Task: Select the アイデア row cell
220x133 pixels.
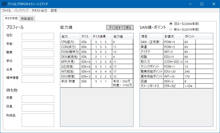Action: 151,52
